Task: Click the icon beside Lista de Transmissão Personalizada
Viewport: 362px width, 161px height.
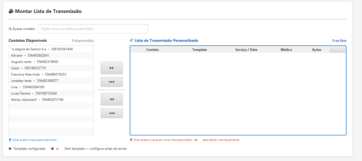Action: click(x=132, y=40)
